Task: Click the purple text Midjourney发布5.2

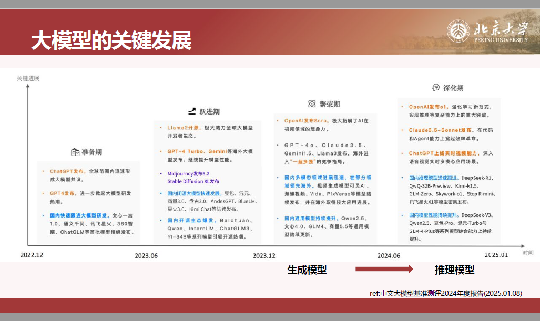Action: (188, 174)
